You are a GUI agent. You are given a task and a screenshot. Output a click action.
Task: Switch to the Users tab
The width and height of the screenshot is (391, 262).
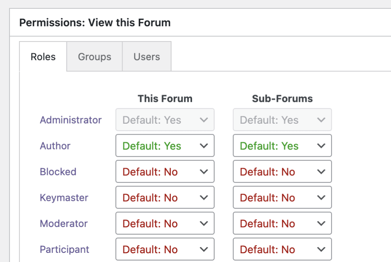[147, 56]
